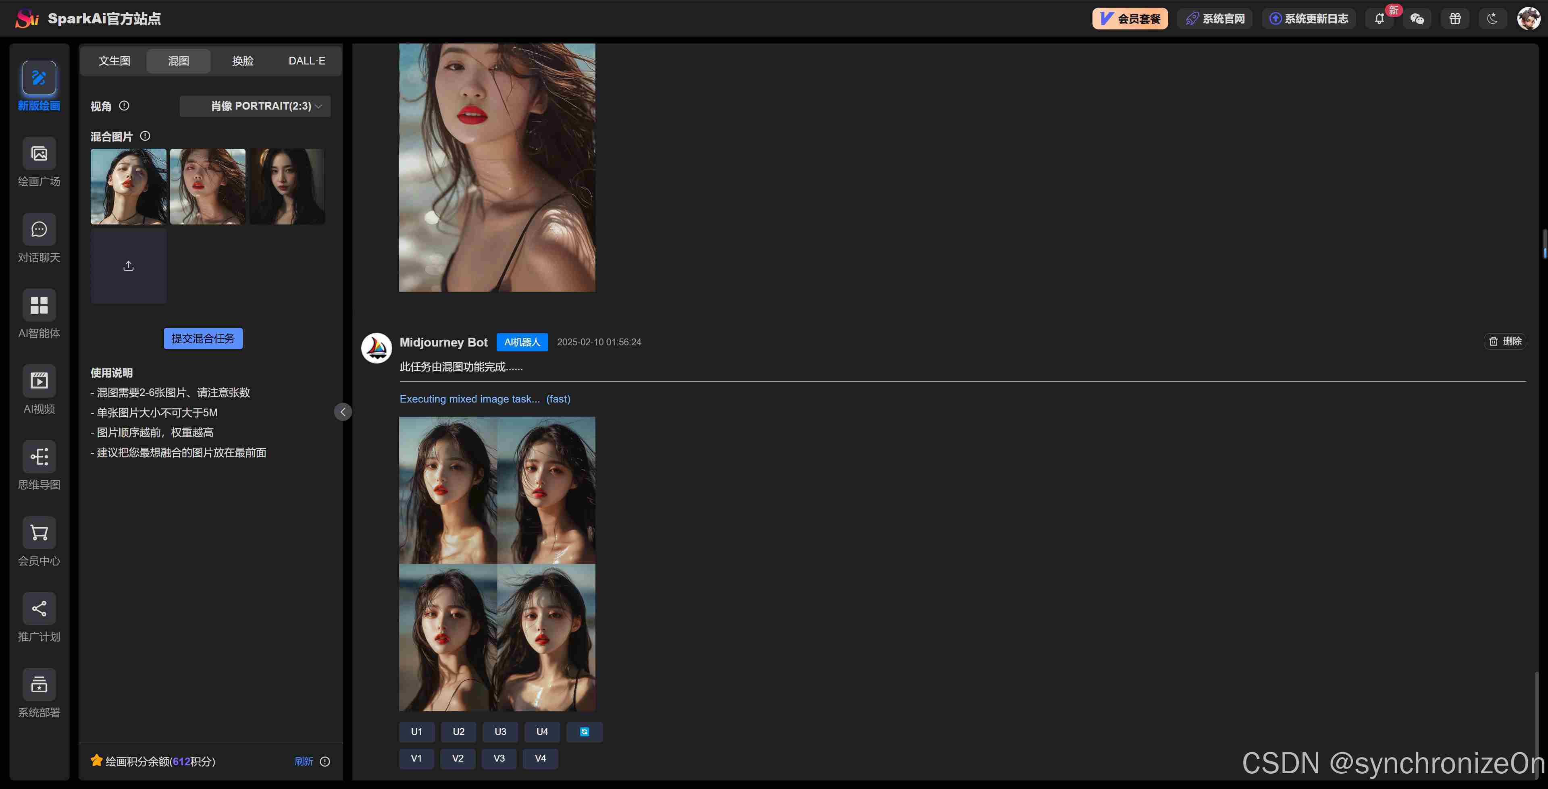Click the U1 upscale button
Image resolution: width=1548 pixels, height=789 pixels.
[x=416, y=732]
